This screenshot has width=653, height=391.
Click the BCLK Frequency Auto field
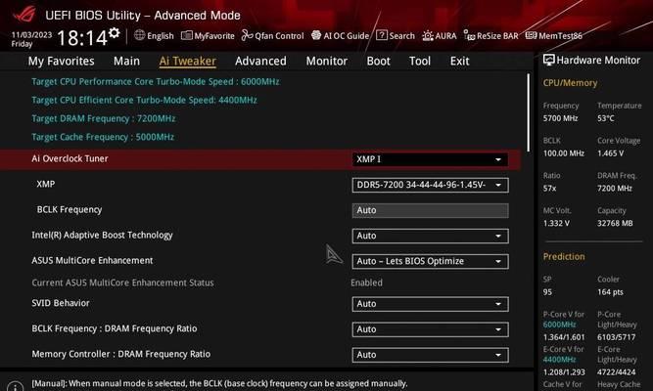click(430, 210)
